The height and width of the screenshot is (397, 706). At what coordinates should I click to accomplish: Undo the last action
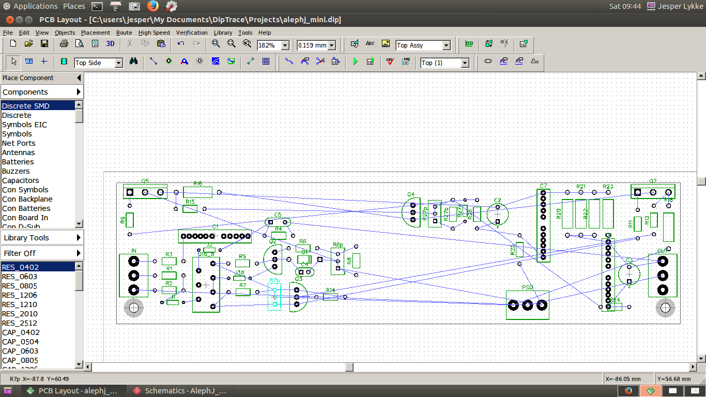coord(181,44)
